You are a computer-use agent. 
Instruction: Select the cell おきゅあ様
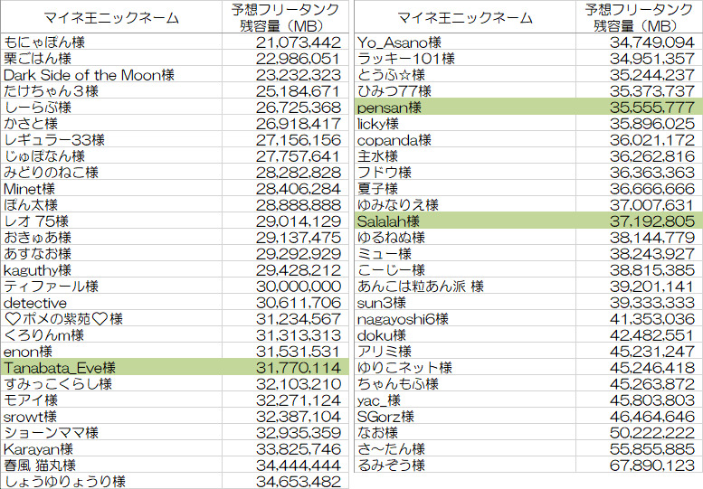click(111, 237)
